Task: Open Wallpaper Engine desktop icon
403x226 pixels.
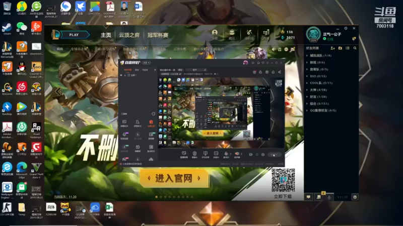Action: pos(7,190)
